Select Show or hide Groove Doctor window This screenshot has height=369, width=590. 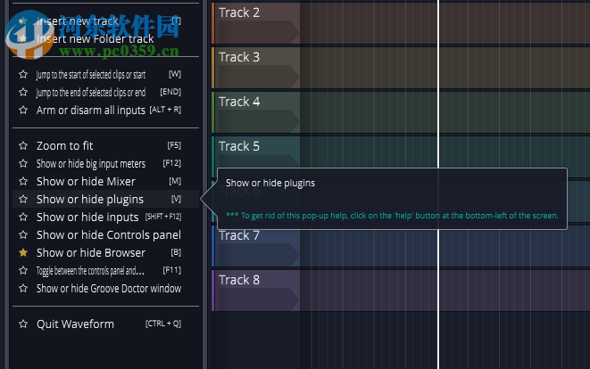[x=105, y=289]
